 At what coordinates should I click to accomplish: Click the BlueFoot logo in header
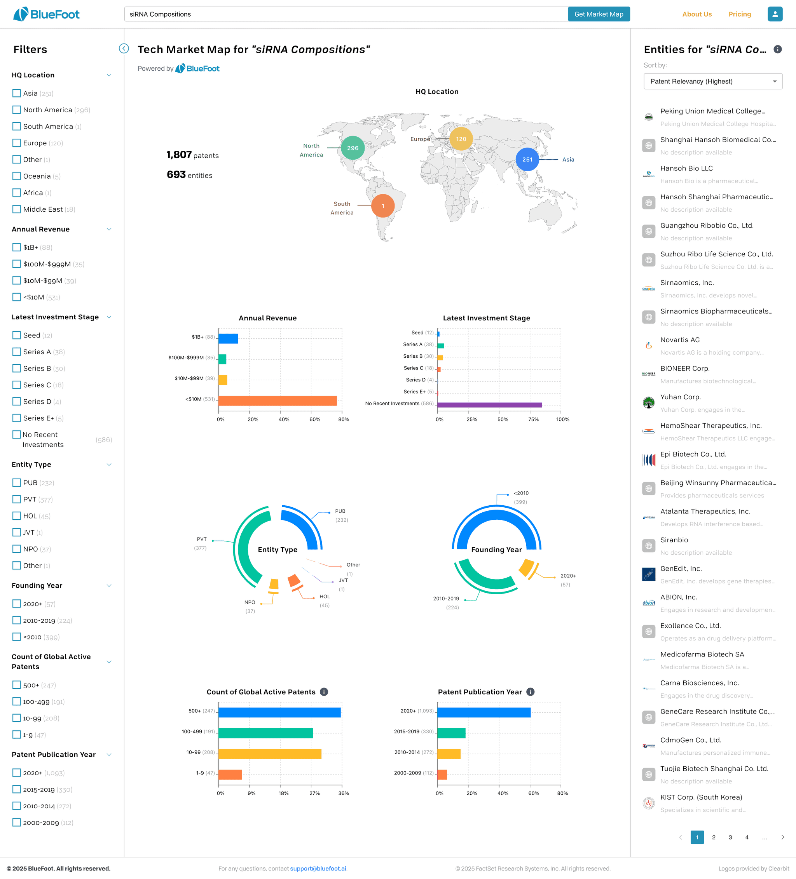(x=46, y=14)
